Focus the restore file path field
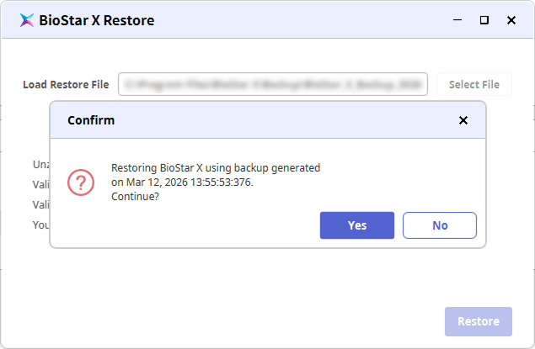The height and width of the screenshot is (349, 535). 273,84
